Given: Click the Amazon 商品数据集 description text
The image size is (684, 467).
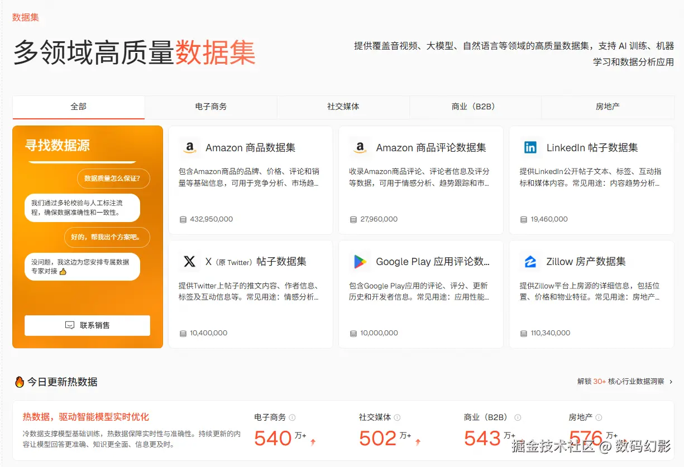Looking at the screenshot, I should click(250, 177).
